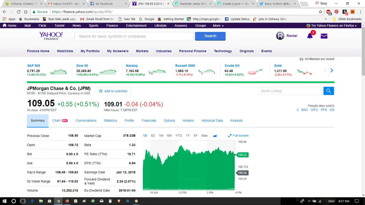Set chart range to 5D
Viewport: 365px width, 205px height.
pyautogui.click(x=153, y=136)
